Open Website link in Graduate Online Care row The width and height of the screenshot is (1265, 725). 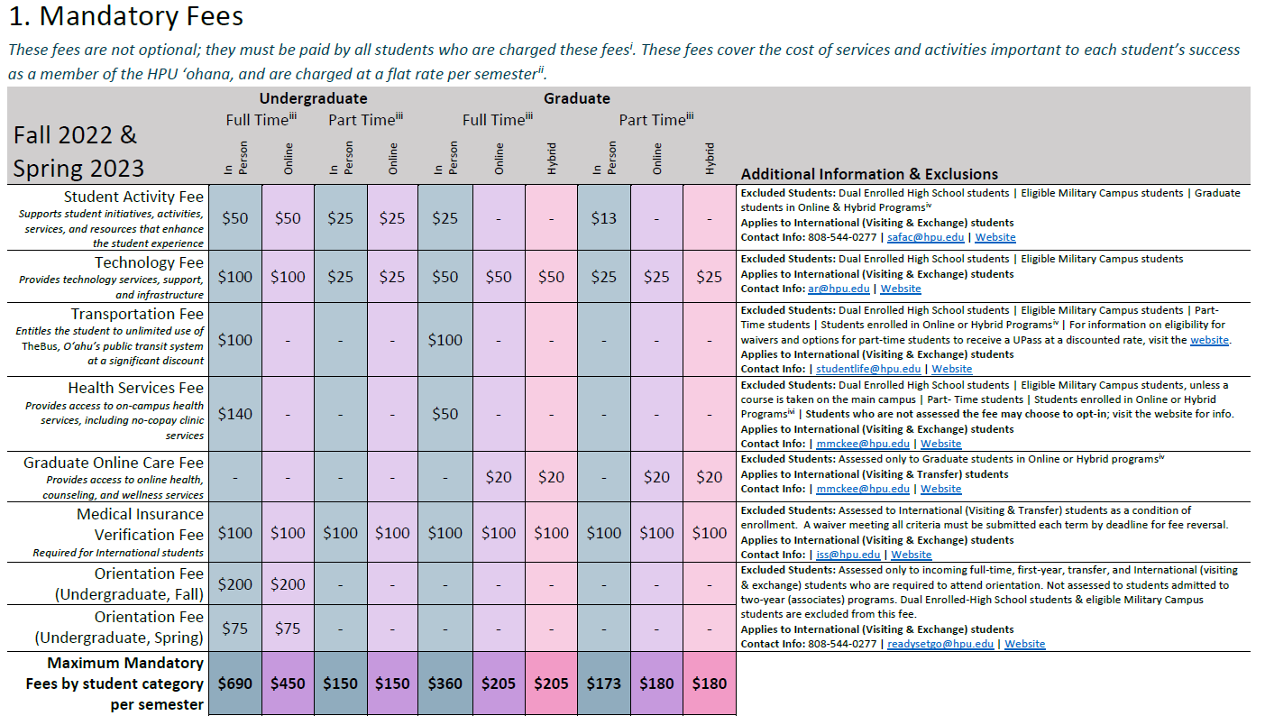tap(940, 489)
